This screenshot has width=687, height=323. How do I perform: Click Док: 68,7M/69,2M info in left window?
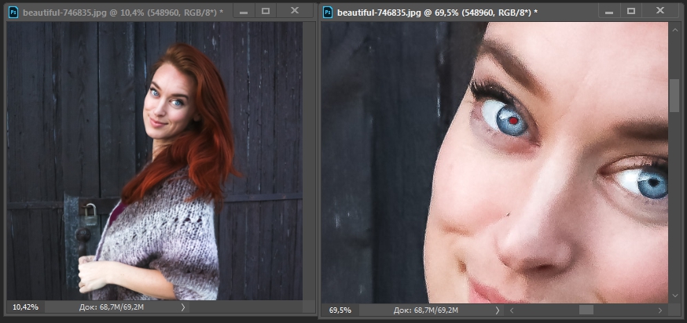point(112,307)
